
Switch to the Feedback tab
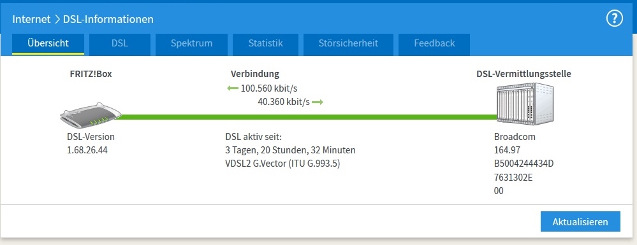(434, 44)
